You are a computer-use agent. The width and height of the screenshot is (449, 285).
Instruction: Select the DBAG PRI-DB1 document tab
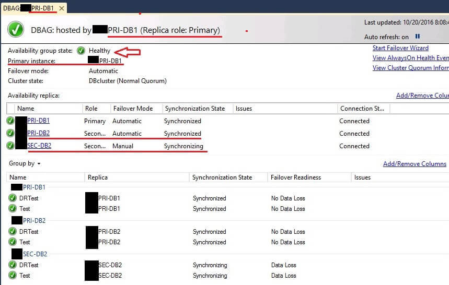(x=29, y=8)
